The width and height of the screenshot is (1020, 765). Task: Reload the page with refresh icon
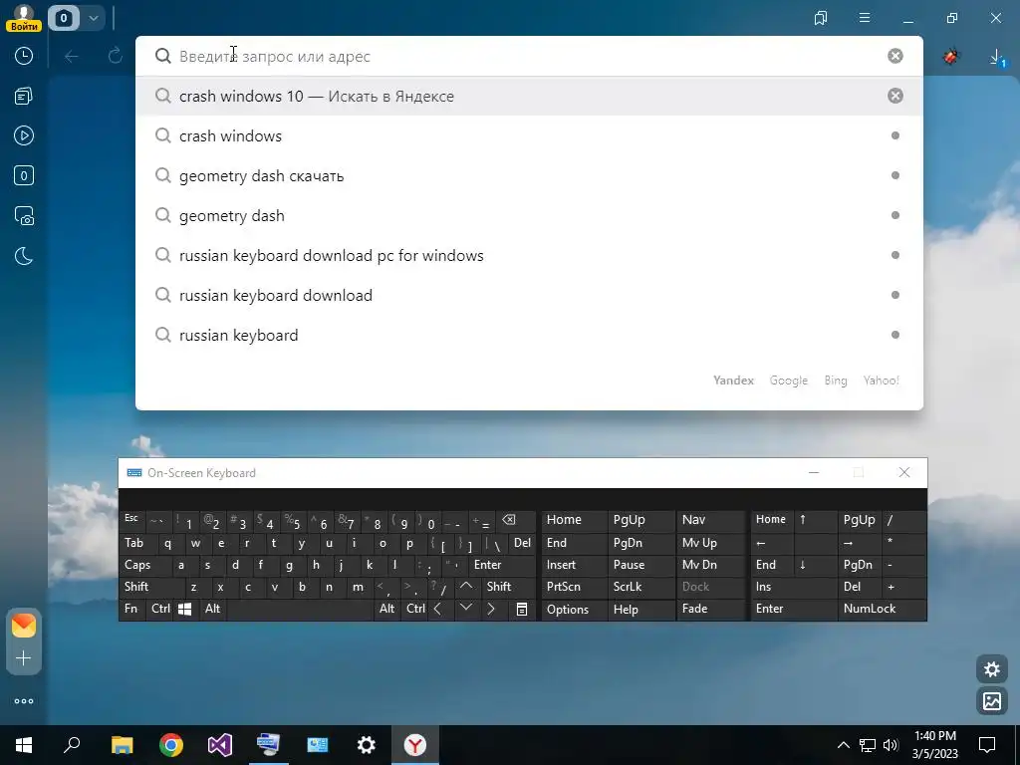(x=116, y=56)
